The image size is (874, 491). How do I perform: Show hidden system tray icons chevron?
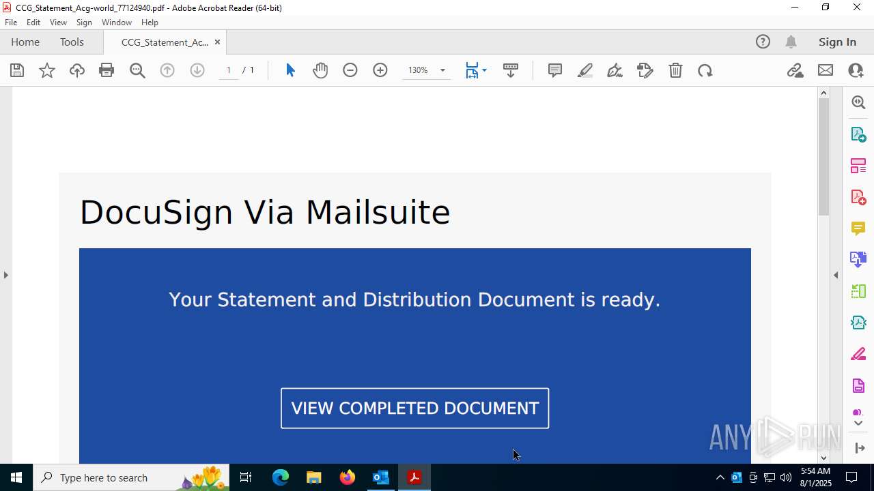point(720,477)
